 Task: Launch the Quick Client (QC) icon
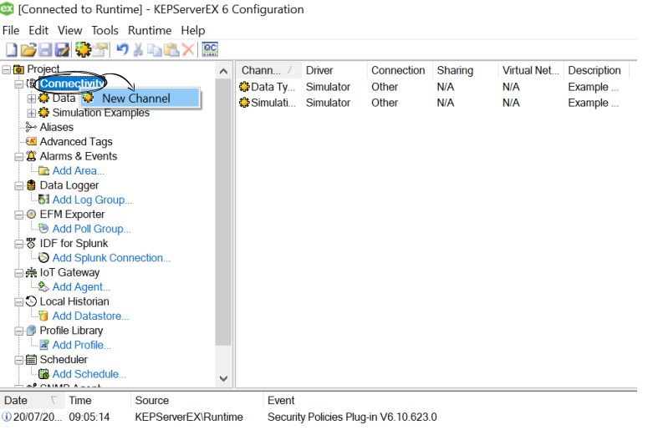click(210, 50)
